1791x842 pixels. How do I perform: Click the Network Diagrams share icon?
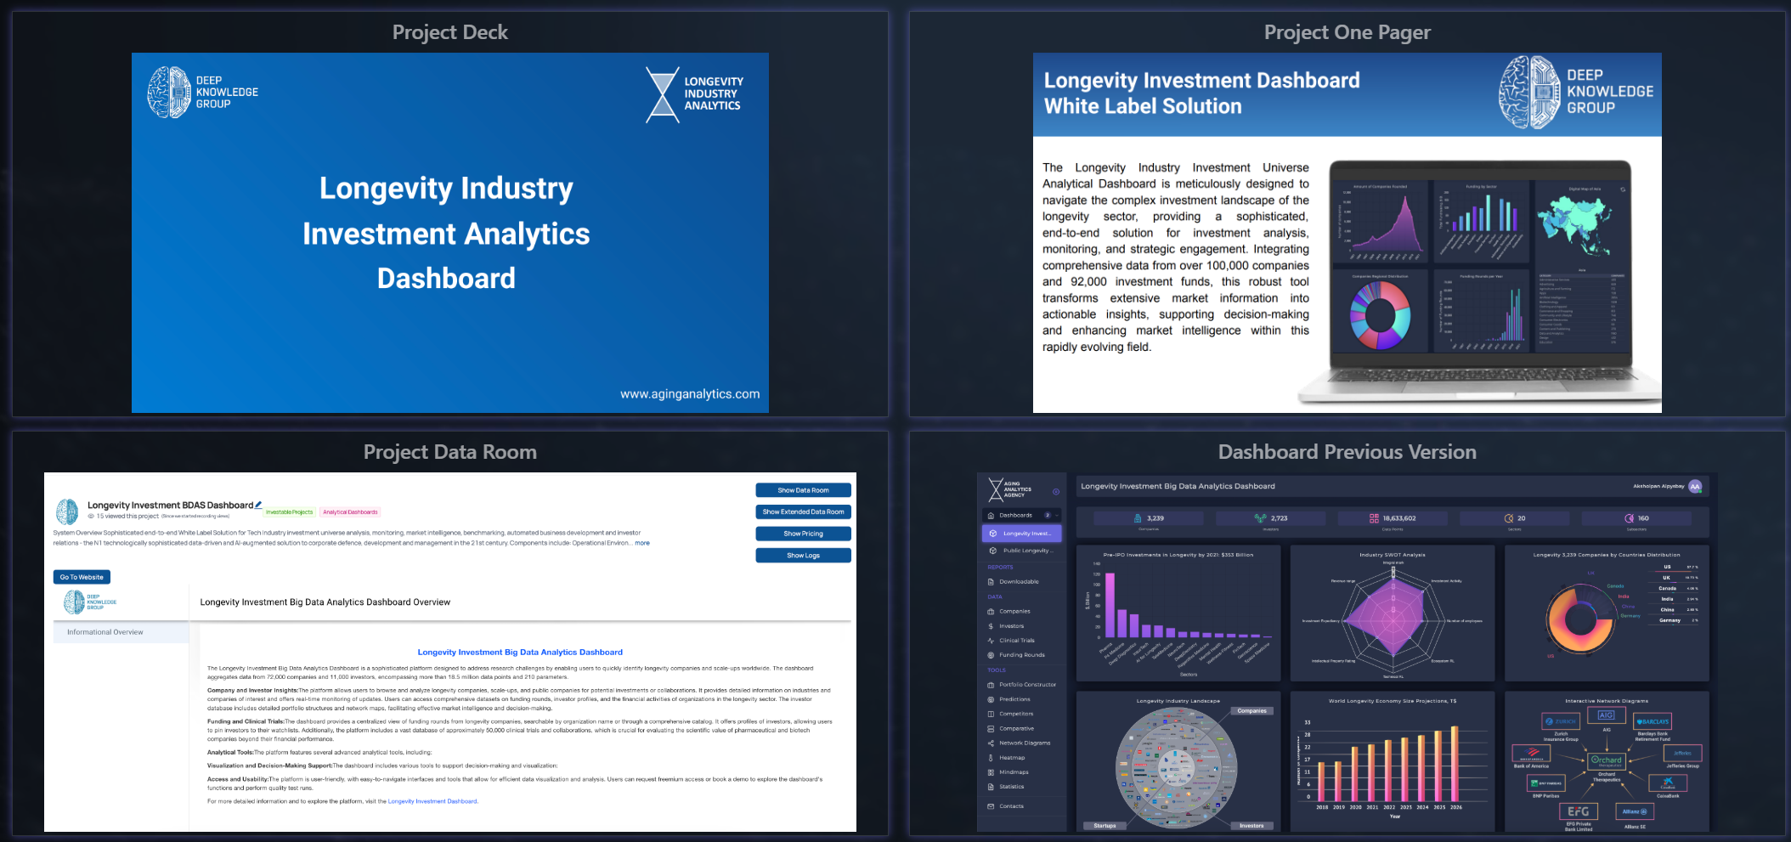pos(991,743)
